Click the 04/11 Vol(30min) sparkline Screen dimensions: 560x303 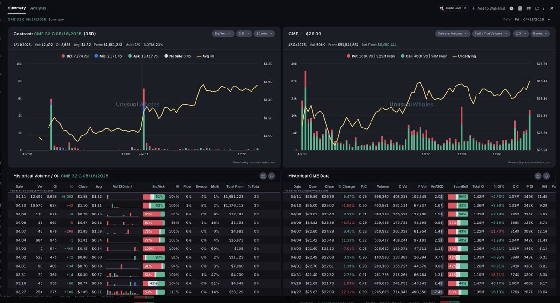pyautogui.click(x=122, y=197)
